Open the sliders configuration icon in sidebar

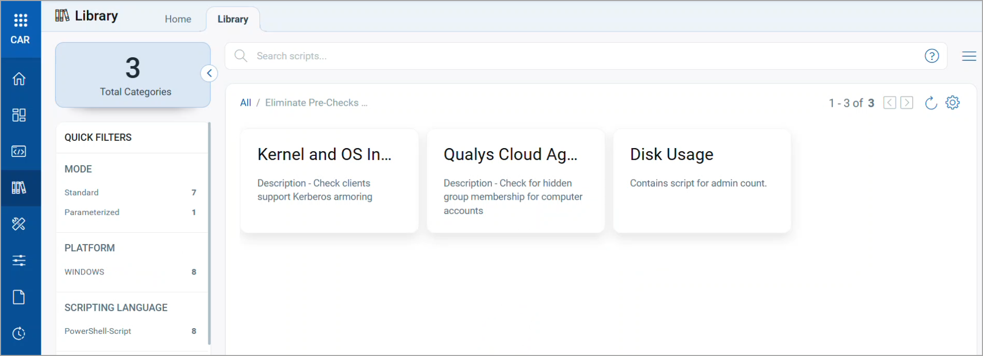19,260
